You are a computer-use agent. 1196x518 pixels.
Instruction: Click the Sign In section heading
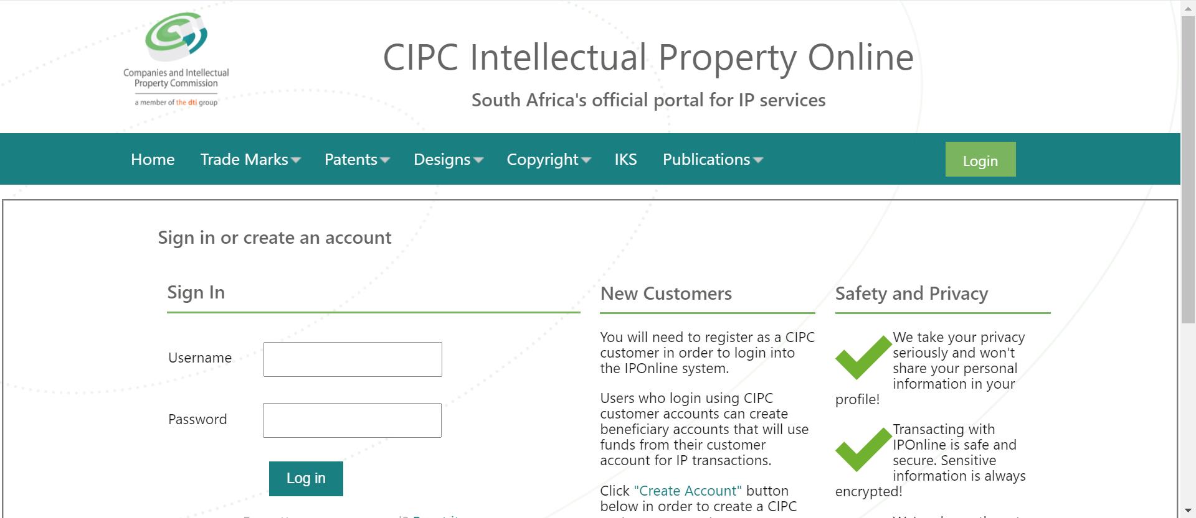pos(196,292)
